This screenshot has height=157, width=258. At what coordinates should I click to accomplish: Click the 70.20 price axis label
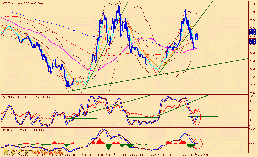pos(253,93)
